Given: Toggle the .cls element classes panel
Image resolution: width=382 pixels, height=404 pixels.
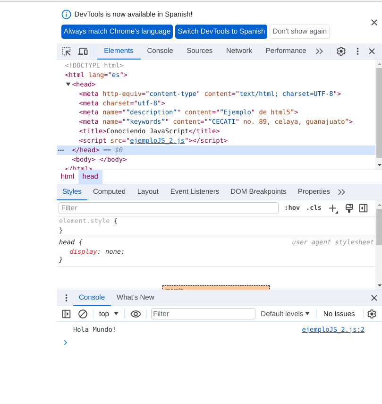Looking at the screenshot, I should (314, 208).
